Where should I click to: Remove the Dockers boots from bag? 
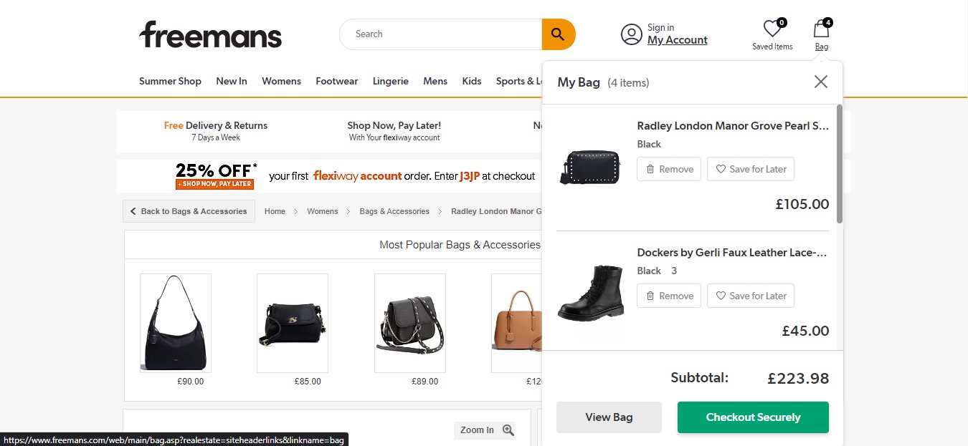click(668, 296)
